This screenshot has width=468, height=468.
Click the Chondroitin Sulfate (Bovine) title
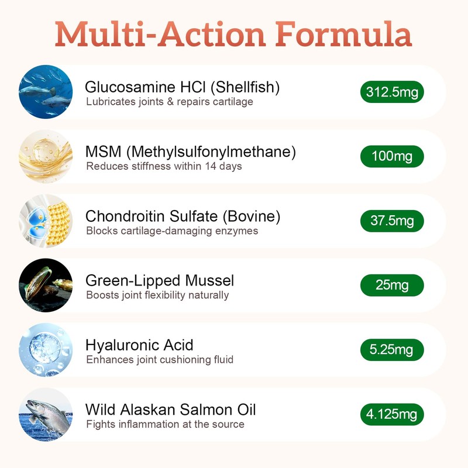[183, 216]
